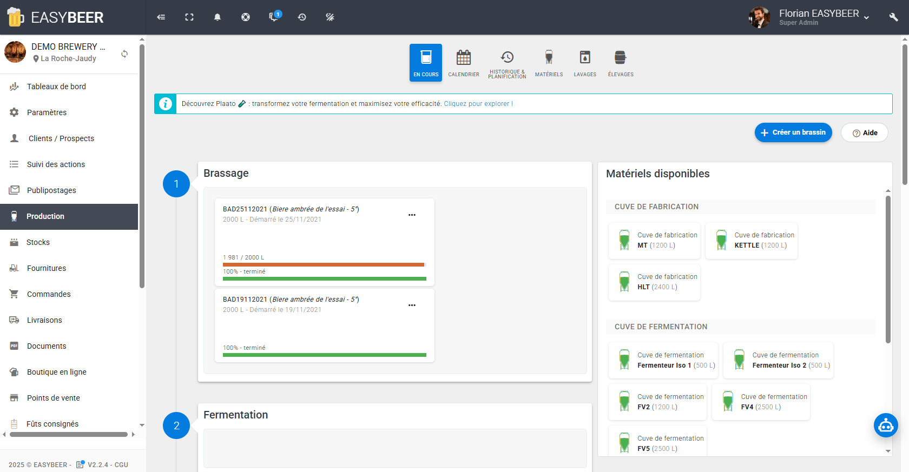Open the chatbot assistant floating icon

pyautogui.click(x=886, y=426)
